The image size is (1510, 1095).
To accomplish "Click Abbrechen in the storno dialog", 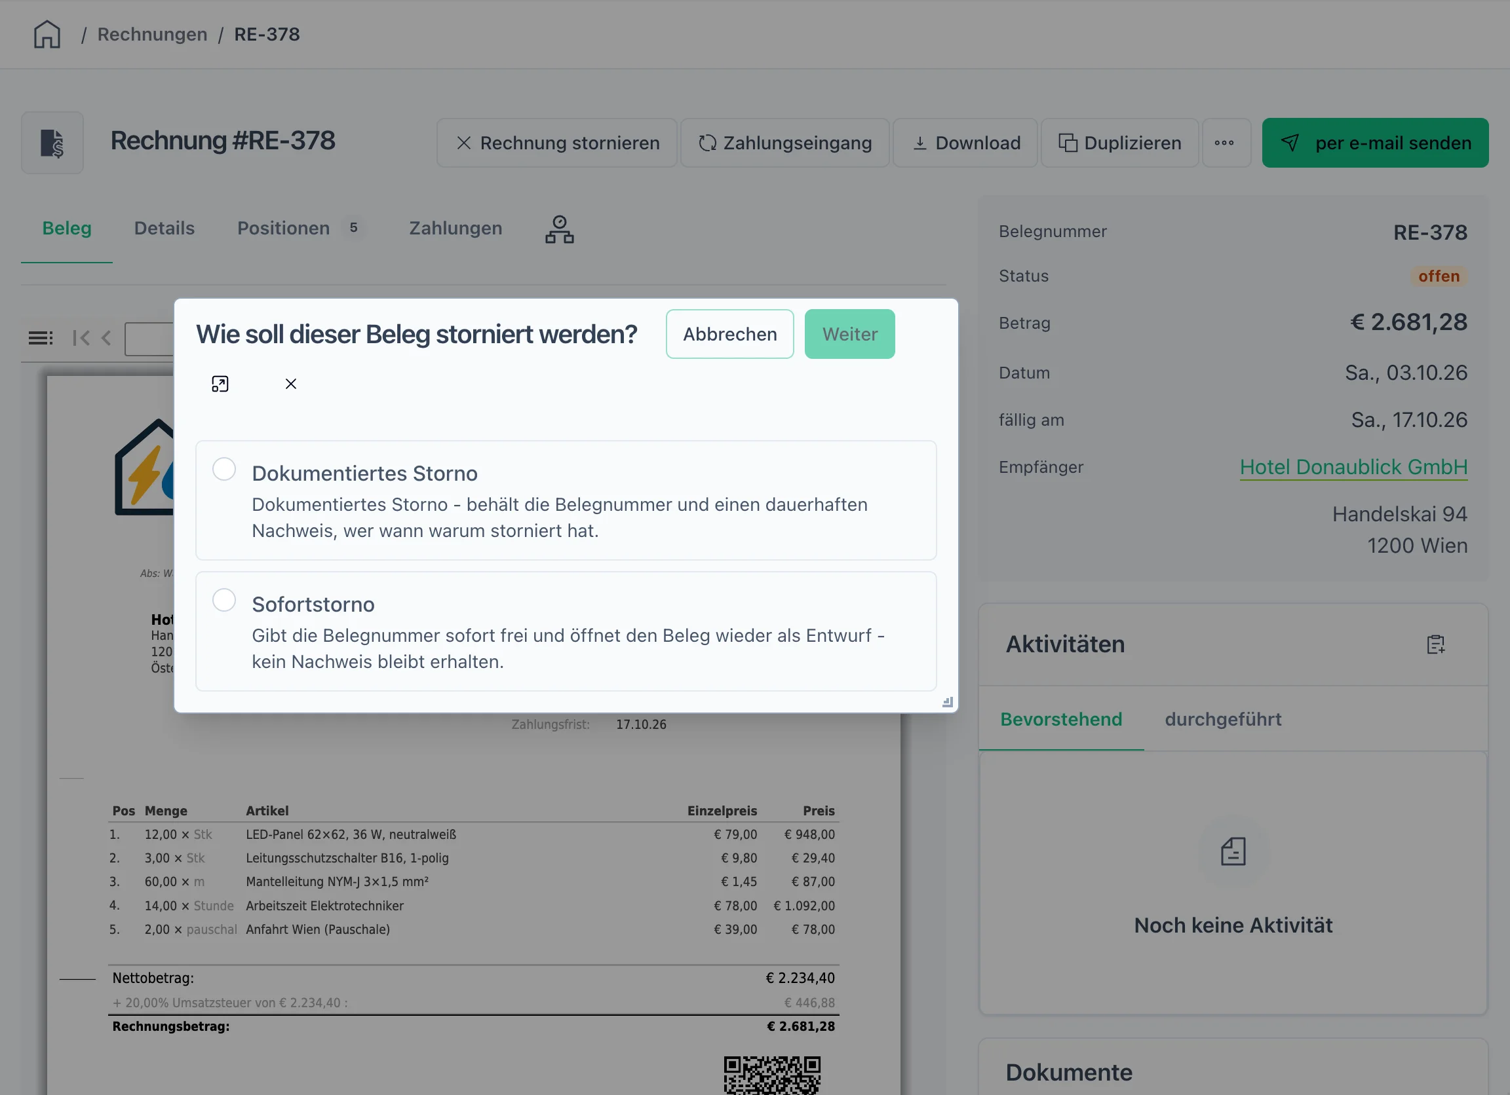I will point(729,334).
